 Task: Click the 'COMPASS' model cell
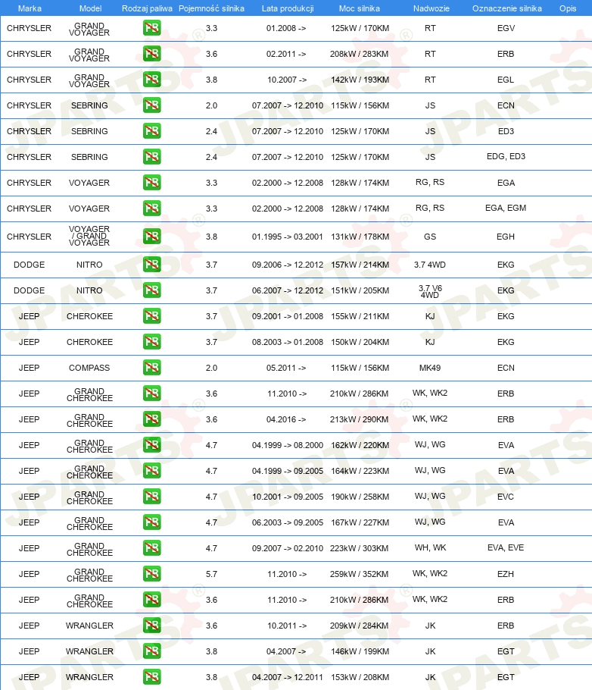[x=89, y=368]
